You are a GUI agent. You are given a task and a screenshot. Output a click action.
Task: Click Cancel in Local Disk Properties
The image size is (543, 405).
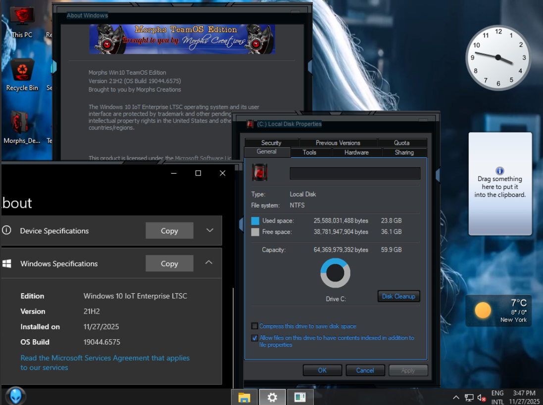[365, 370]
